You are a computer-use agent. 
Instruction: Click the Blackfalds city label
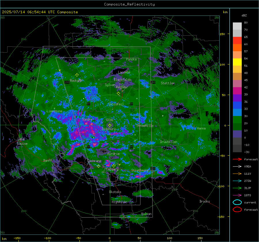(122, 80)
